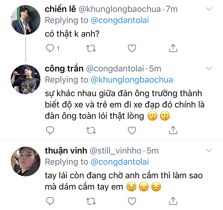Like thuận vinh's tweet
This screenshot has width=223, height=210.
(x=132, y=201)
